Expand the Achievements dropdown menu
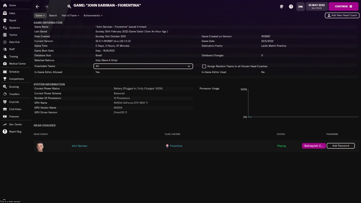This screenshot has height=203, width=361. [x=93, y=16]
